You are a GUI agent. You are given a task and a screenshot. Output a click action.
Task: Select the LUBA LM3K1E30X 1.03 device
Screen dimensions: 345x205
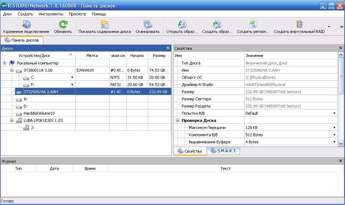[43, 120]
